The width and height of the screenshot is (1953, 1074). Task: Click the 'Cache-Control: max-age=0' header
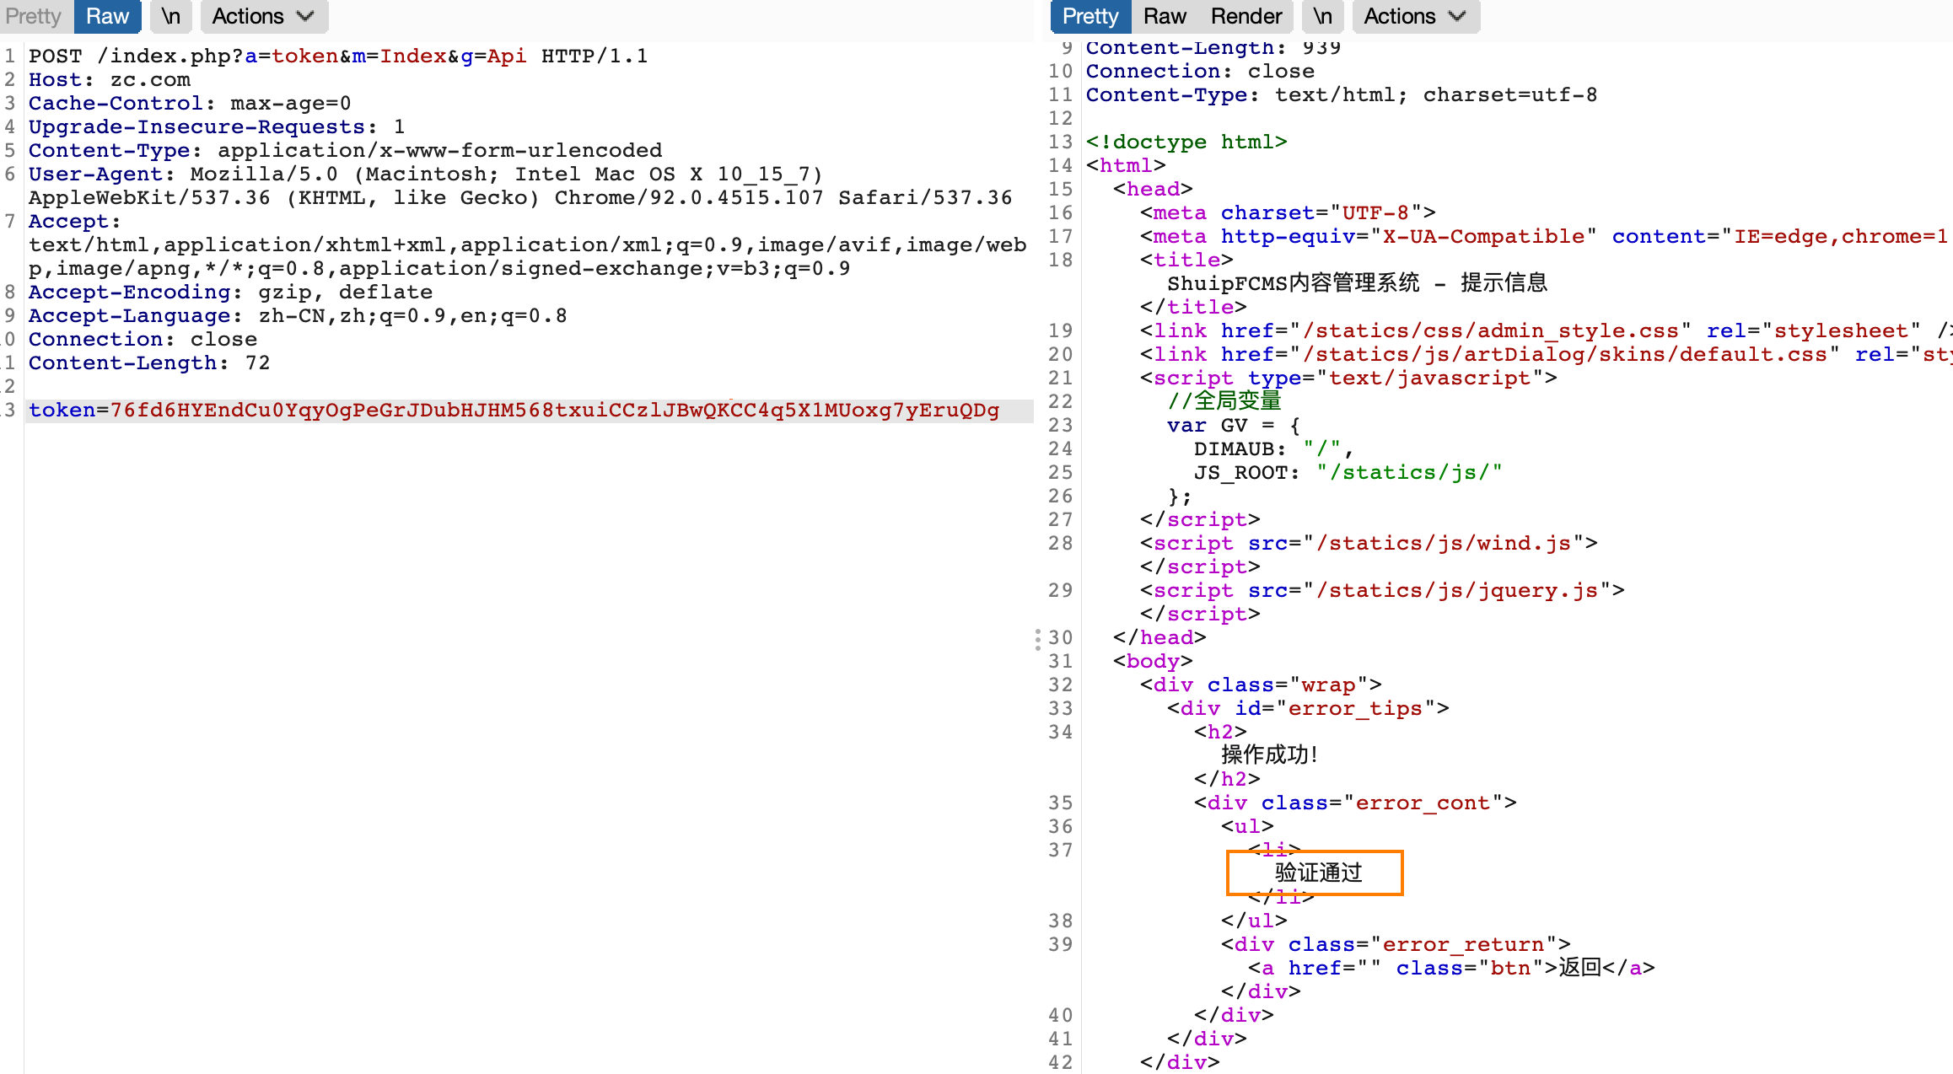(190, 104)
